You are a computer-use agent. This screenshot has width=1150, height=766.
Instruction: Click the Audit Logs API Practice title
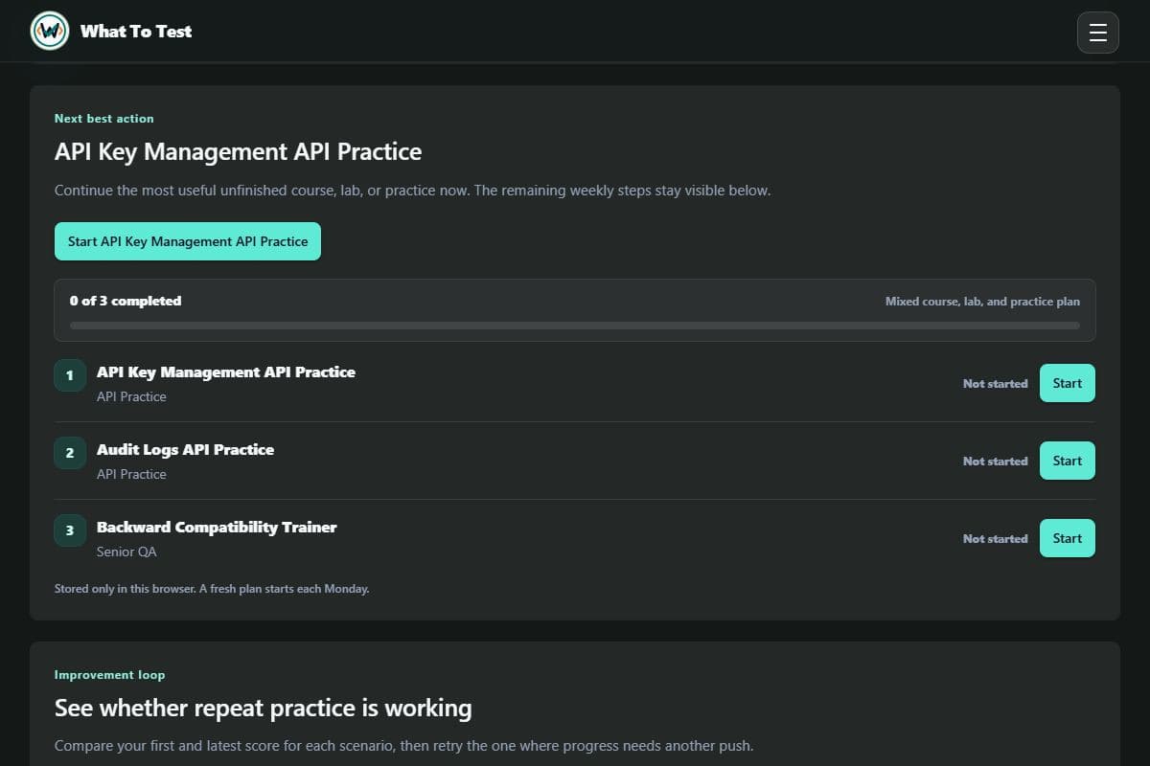tap(185, 449)
